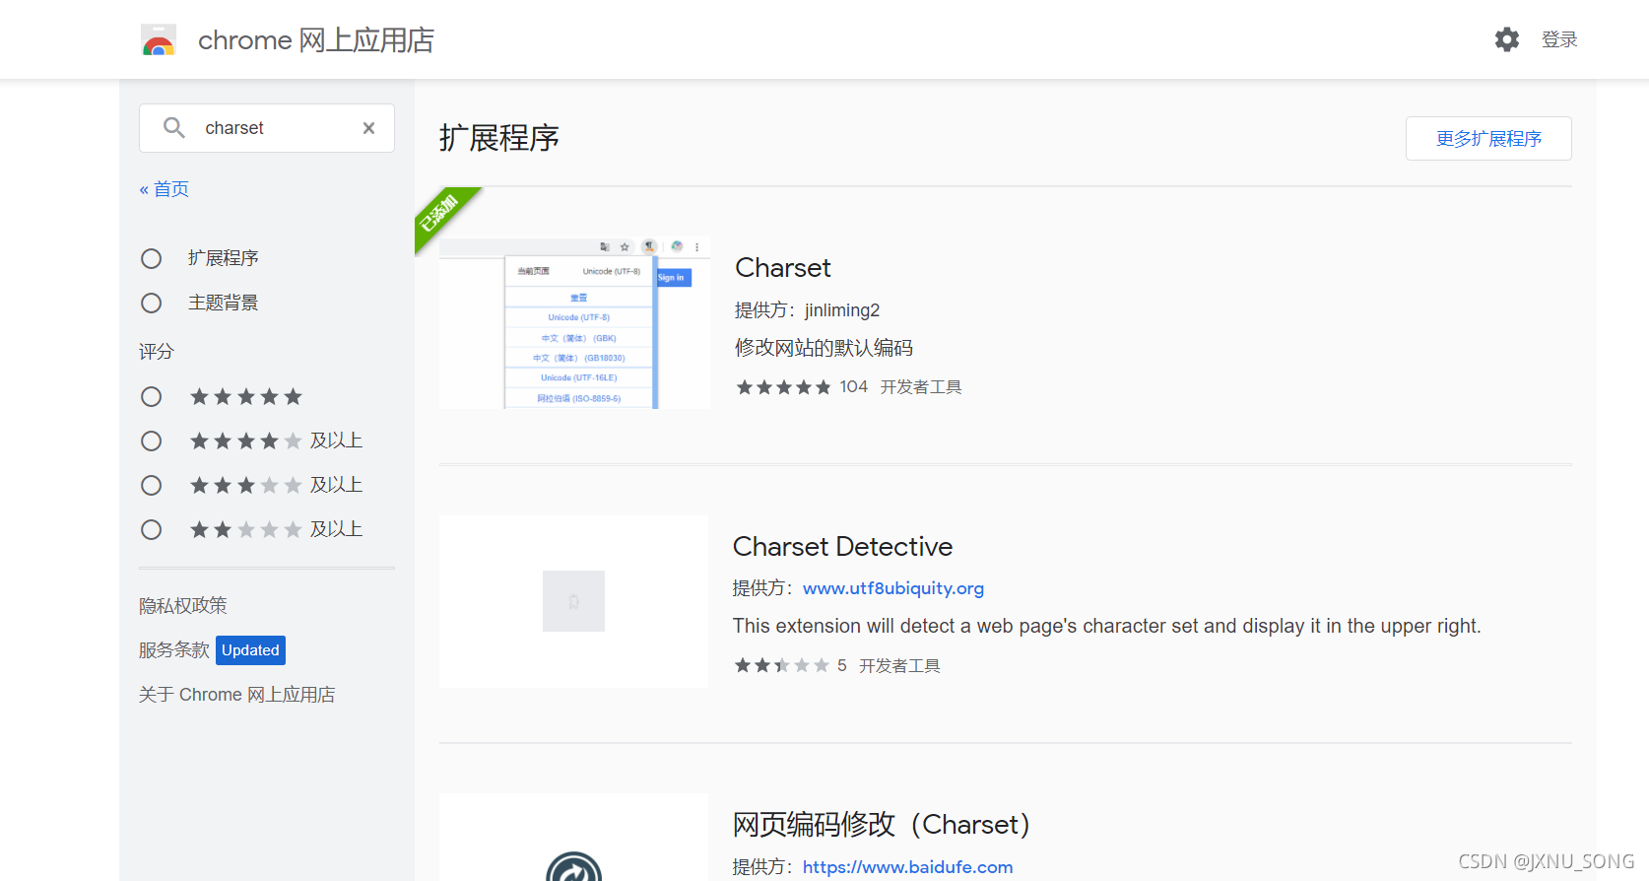Click the 修改网站的默认编码 description

824,348
